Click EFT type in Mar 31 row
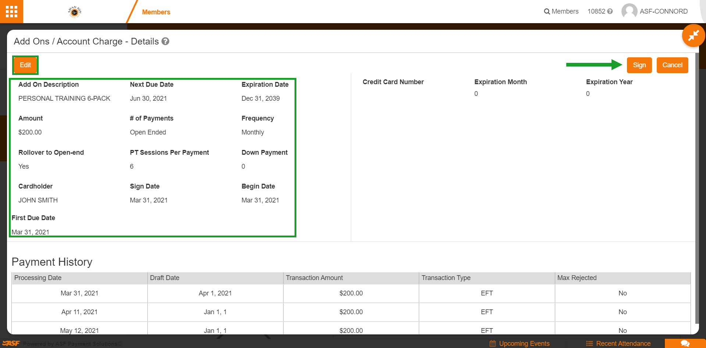 point(487,293)
